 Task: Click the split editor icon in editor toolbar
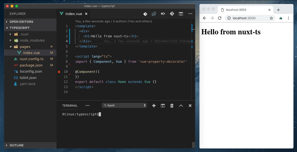tap(181, 14)
